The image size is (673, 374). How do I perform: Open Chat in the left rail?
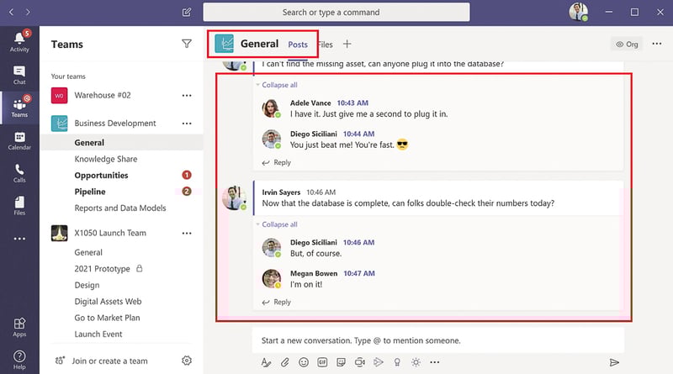click(x=19, y=75)
